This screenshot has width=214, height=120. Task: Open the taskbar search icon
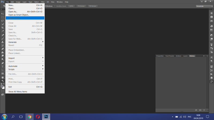click(x=13, y=117)
